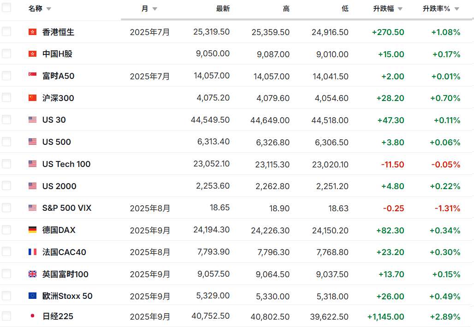Click the French flag beside 法国CAC40
Viewport: 474px width, 327px height.
(32, 252)
